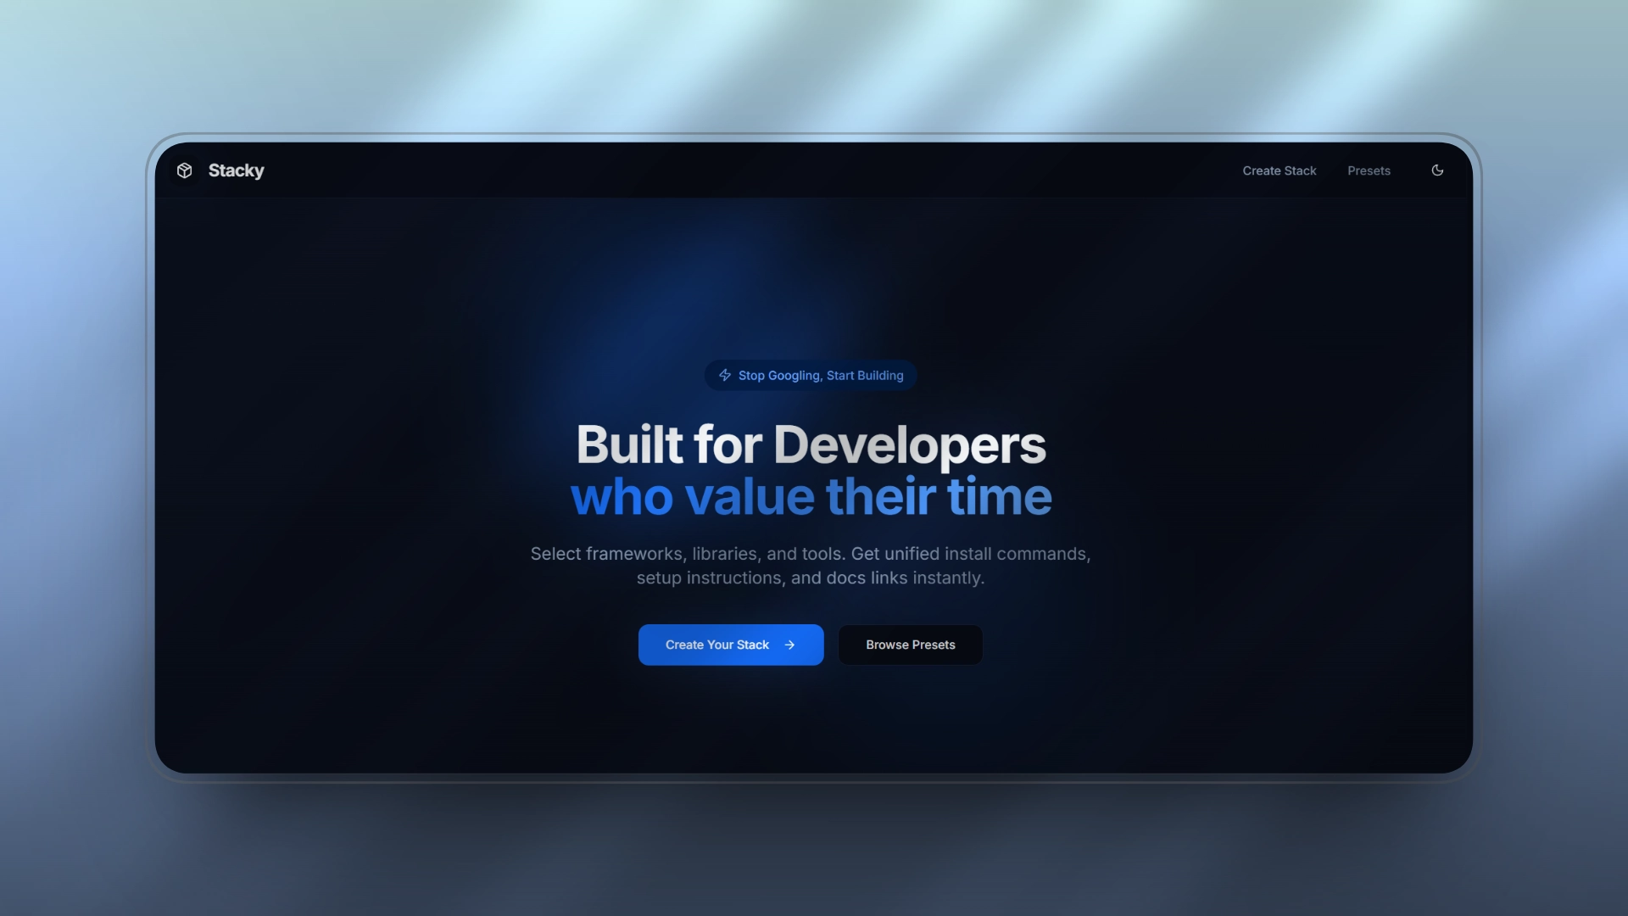Click the Create Your Stack button
Screen dimensions: 1628x916
click(731, 645)
